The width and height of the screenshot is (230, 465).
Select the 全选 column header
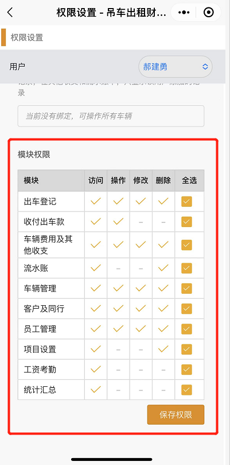coord(189,180)
